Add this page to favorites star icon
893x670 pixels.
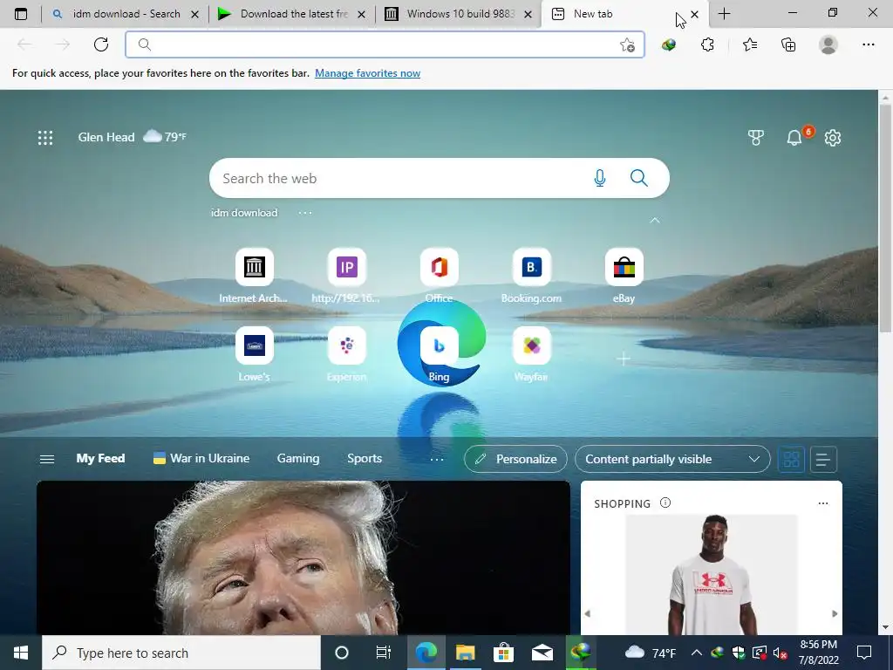(x=627, y=45)
